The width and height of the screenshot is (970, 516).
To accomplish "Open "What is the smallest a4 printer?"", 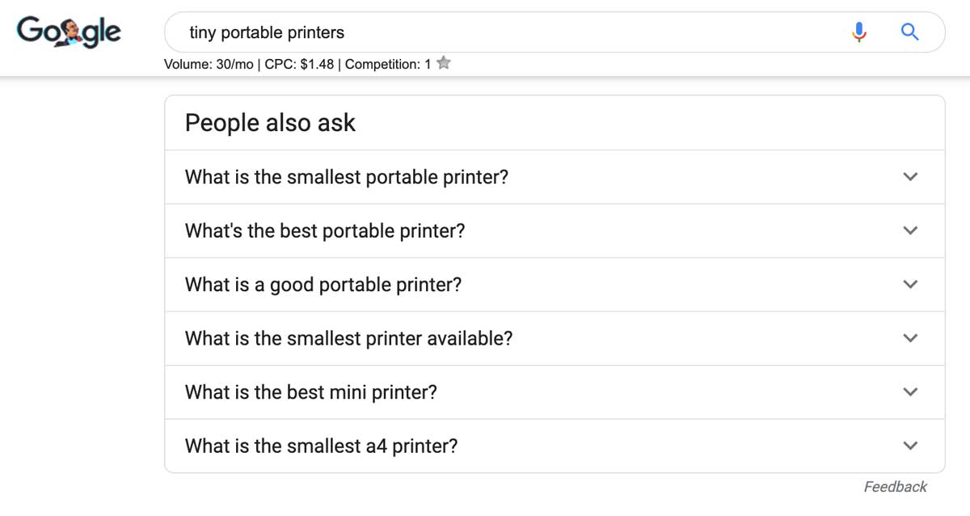I will [x=555, y=446].
